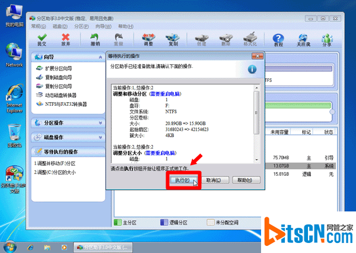Viewport: 356px width, 253px height.
Task: Open the 帮助(H) menu
Action: [126, 26]
